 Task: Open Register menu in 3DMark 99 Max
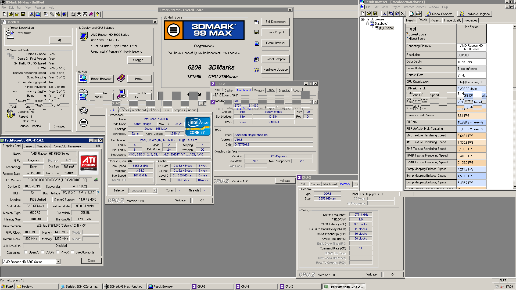pos(40,8)
